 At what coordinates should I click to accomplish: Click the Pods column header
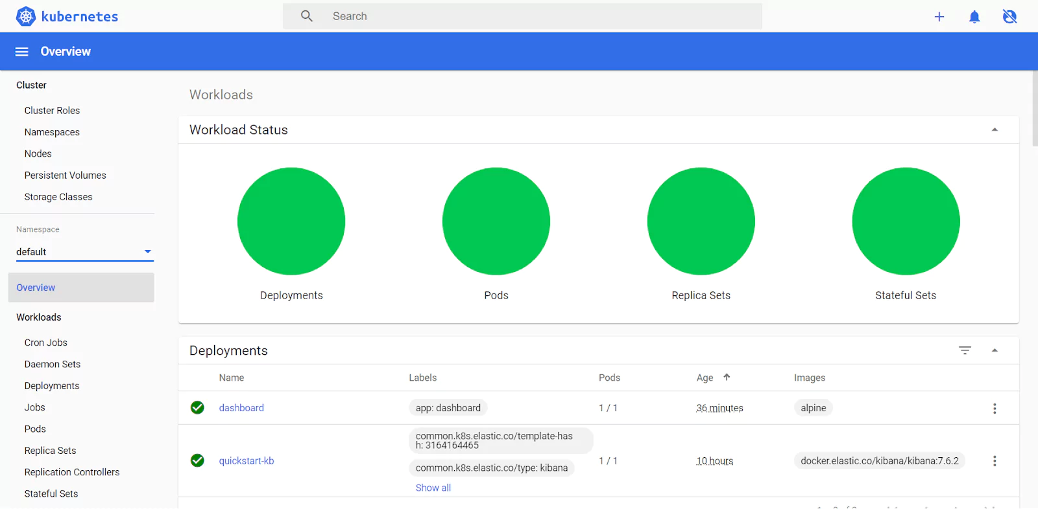[609, 378]
